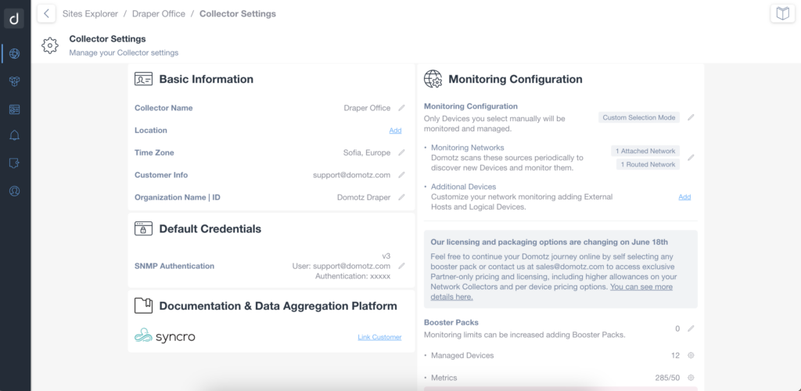The width and height of the screenshot is (801, 391).
Task: Open the cubes inventory sidebar icon
Action: pyautogui.click(x=14, y=81)
